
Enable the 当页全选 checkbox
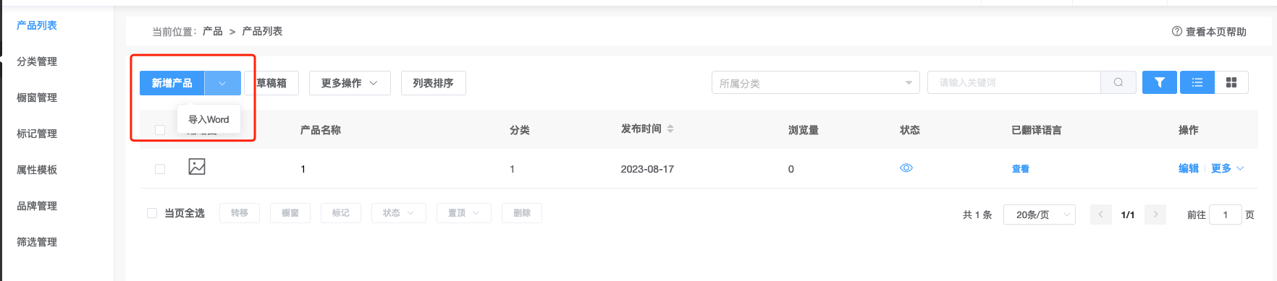pyautogui.click(x=152, y=213)
